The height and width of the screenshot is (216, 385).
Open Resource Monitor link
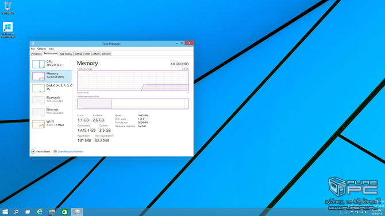tap(70, 152)
